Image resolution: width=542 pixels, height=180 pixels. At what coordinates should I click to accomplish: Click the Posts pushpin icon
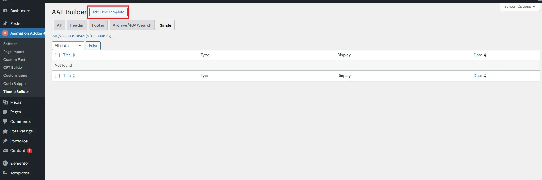click(5, 23)
